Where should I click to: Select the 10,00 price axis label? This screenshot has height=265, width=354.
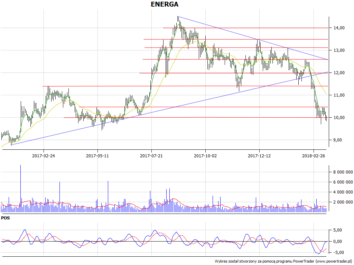coord(339,118)
